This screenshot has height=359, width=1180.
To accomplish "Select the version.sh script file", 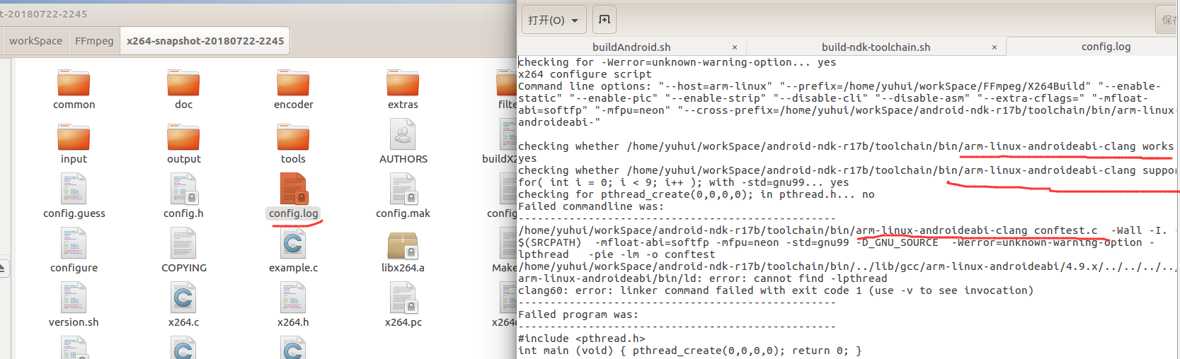I will (74, 298).
